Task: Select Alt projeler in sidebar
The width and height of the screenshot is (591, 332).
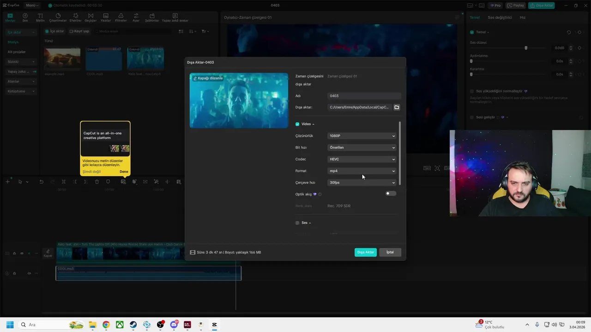Action: 17,52
